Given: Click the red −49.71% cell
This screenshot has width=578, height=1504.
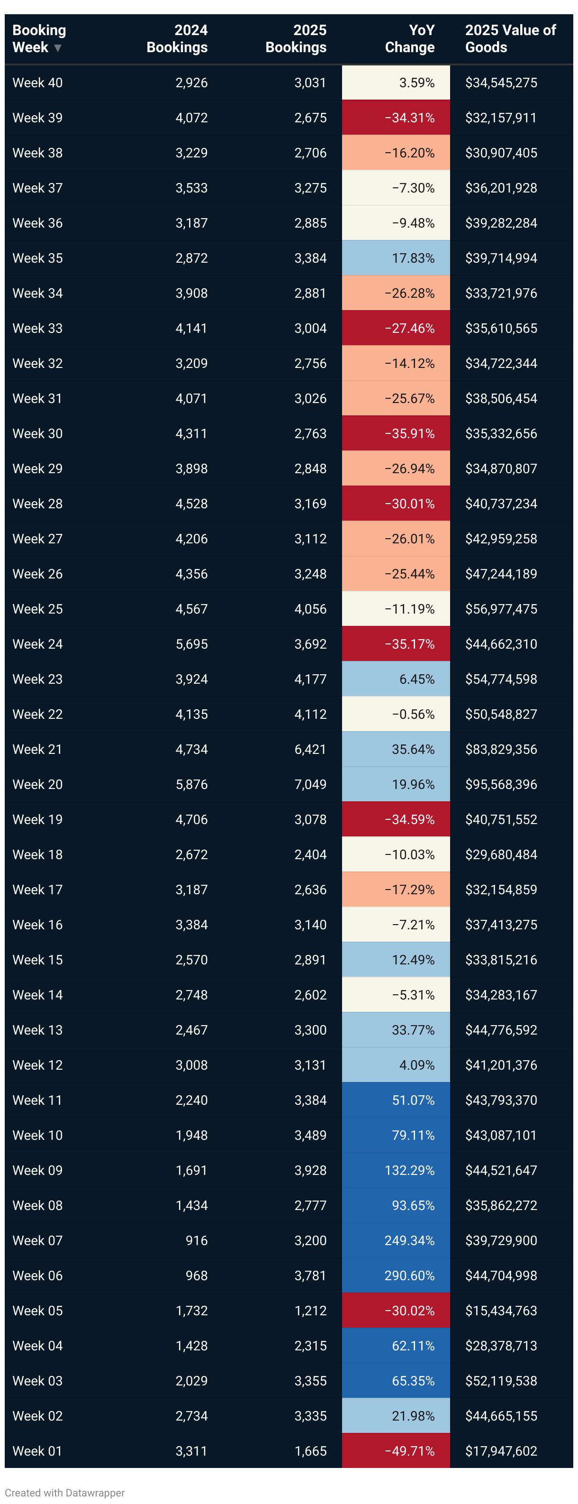Looking at the screenshot, I should [409, 1450].
